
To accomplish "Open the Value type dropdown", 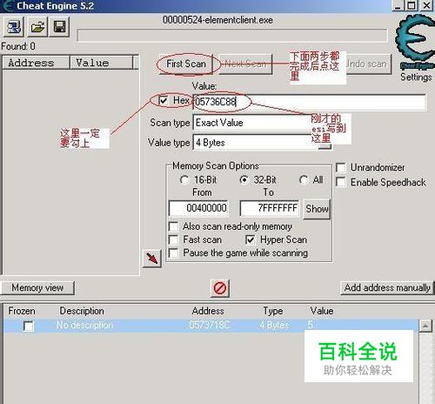I will [262, 143].
